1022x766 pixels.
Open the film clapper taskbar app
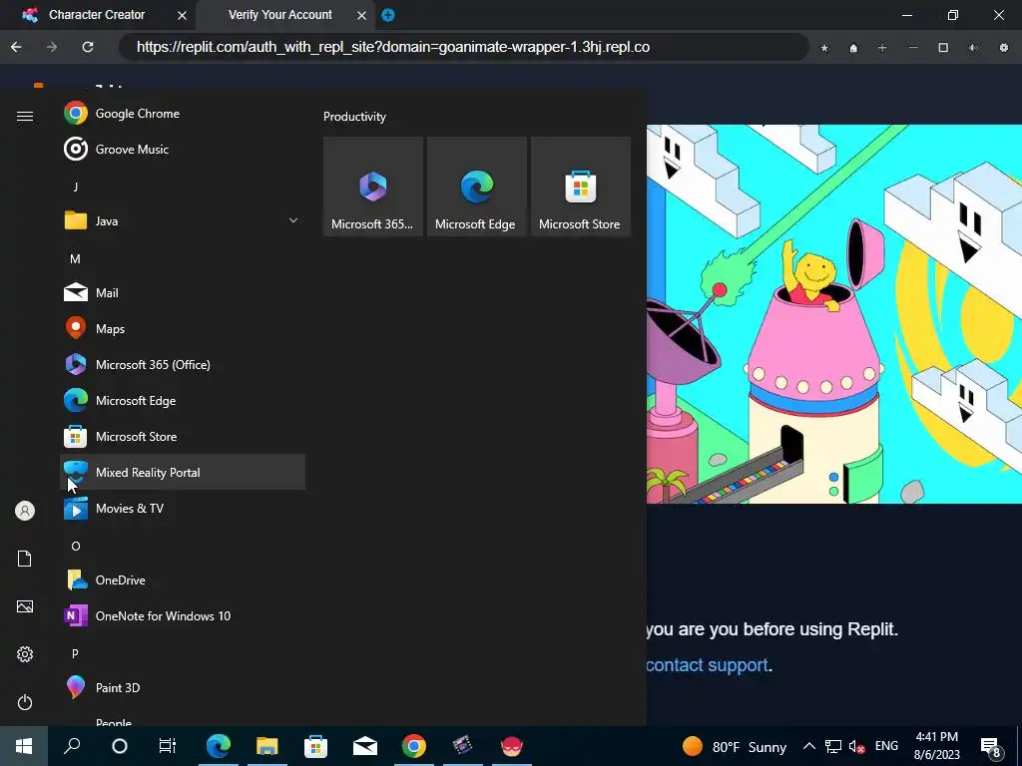tap(463, 746)
